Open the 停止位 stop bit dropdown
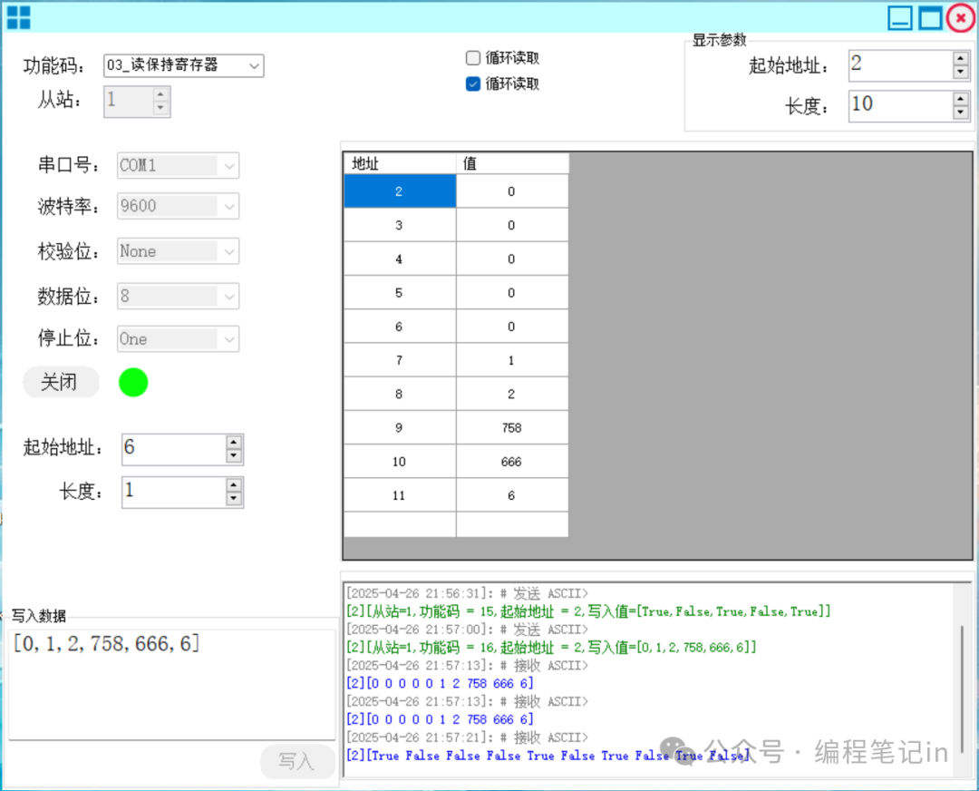Viewport: 979px width, 791px height. point(228,338)
